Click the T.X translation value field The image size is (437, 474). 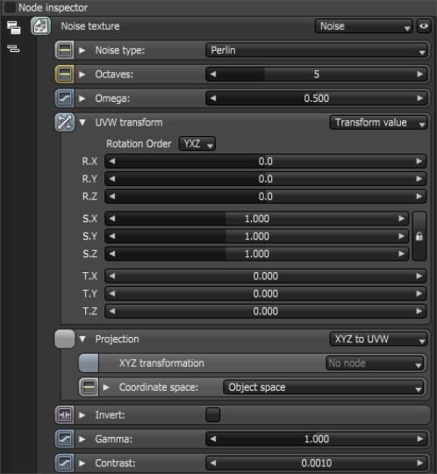(265, 276)
